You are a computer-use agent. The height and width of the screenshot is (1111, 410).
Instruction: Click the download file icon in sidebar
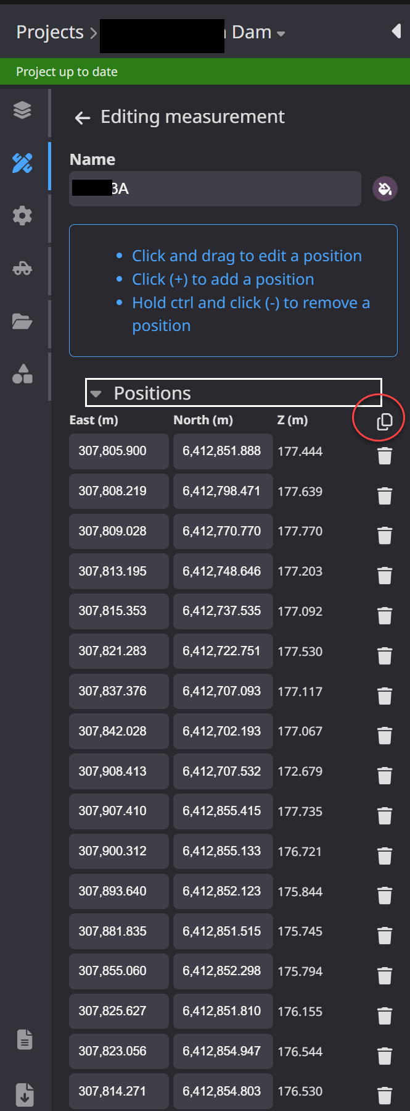[25, 1094]
